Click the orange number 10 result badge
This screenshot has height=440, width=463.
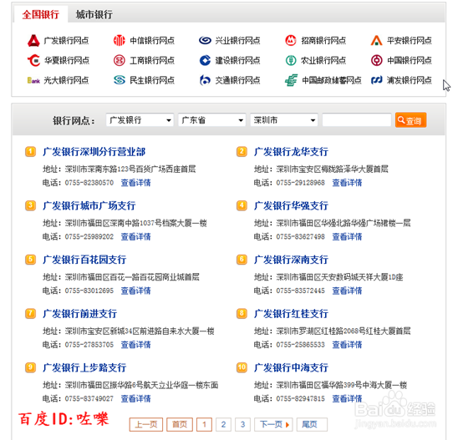[242, 367]
